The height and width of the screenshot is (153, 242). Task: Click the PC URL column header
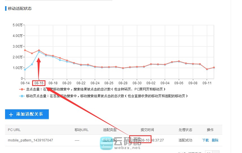(x=14, y=130)
